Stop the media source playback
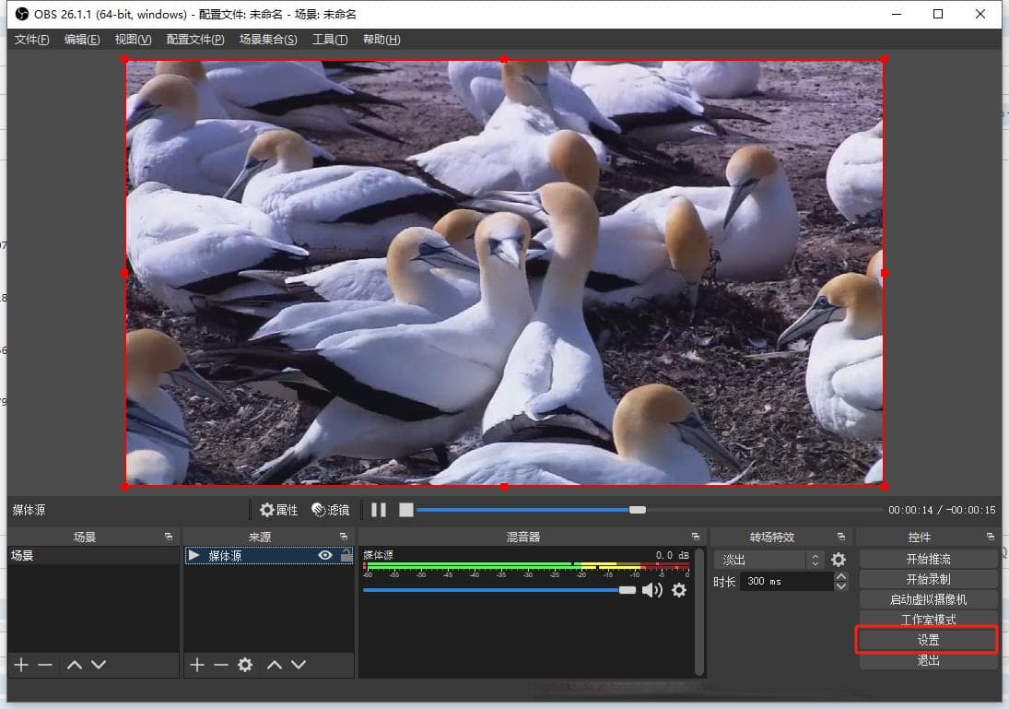Image resolution: width=1009 pixels, height=709 pixels. (x=406, y=510)
